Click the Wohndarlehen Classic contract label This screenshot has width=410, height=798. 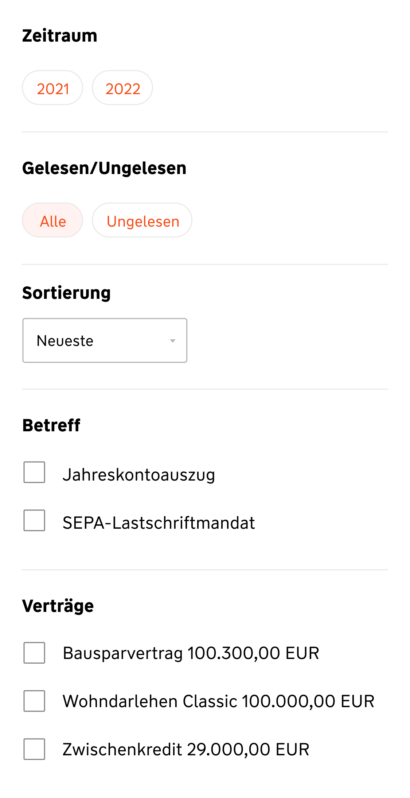pos(218,701)
